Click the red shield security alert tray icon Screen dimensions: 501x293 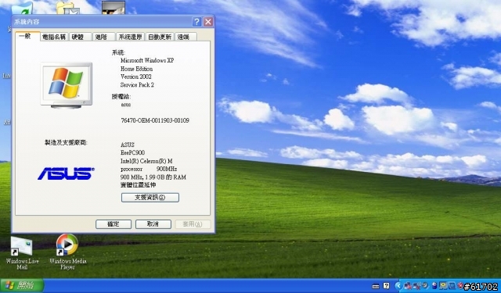click(x=460, y=286)
